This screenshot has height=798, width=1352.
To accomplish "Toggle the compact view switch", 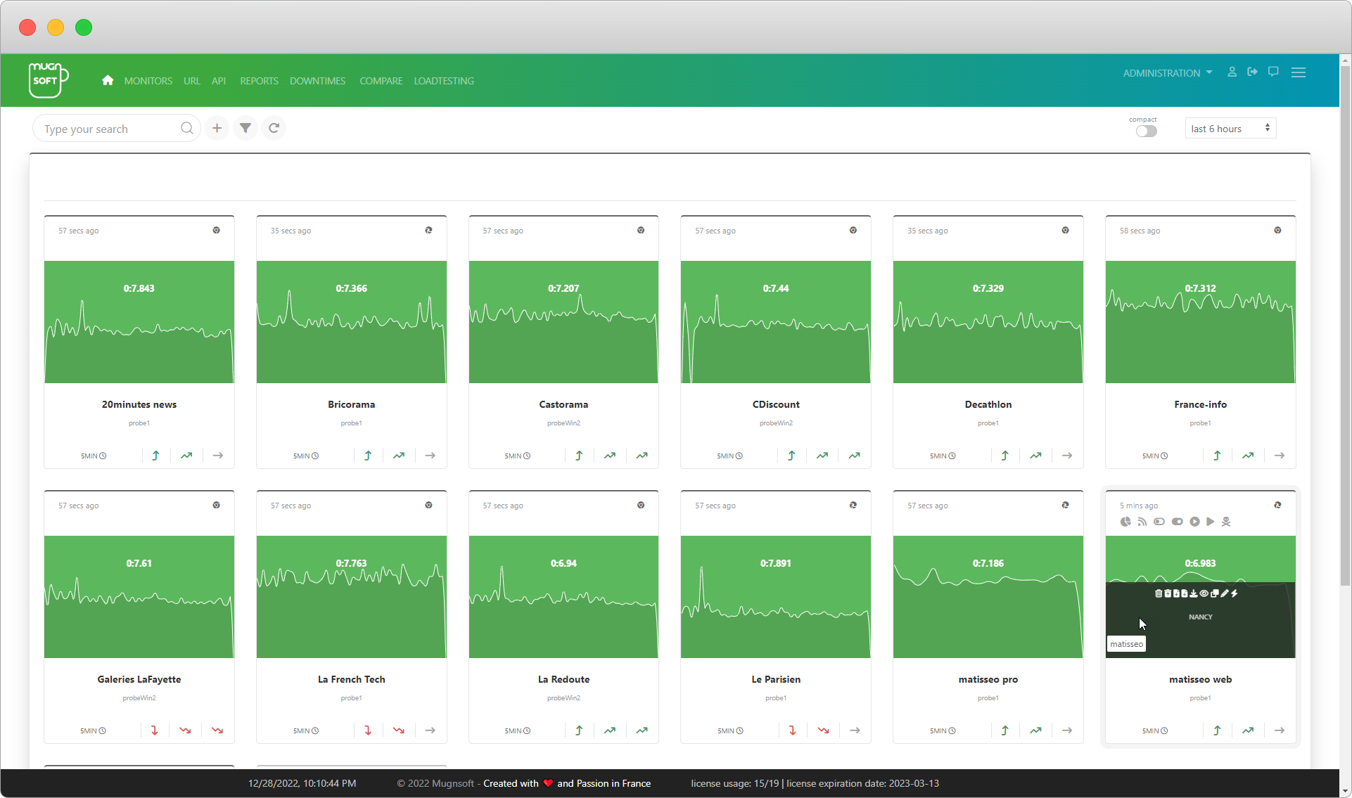I will coord(1146,131).
